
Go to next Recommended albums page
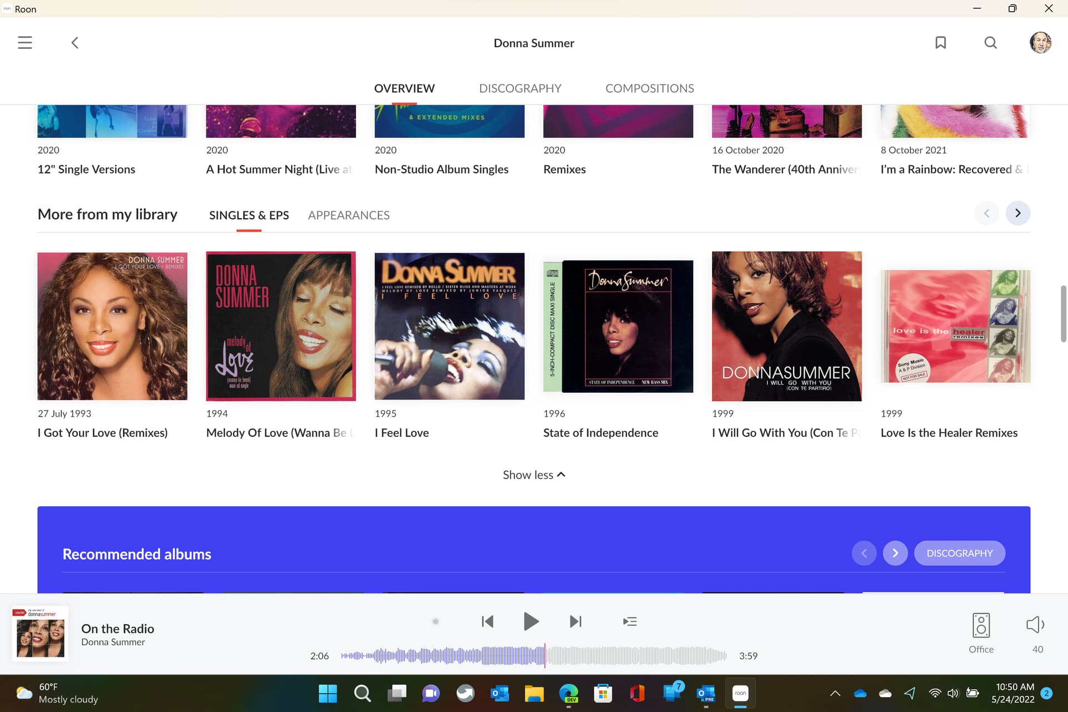895,553
